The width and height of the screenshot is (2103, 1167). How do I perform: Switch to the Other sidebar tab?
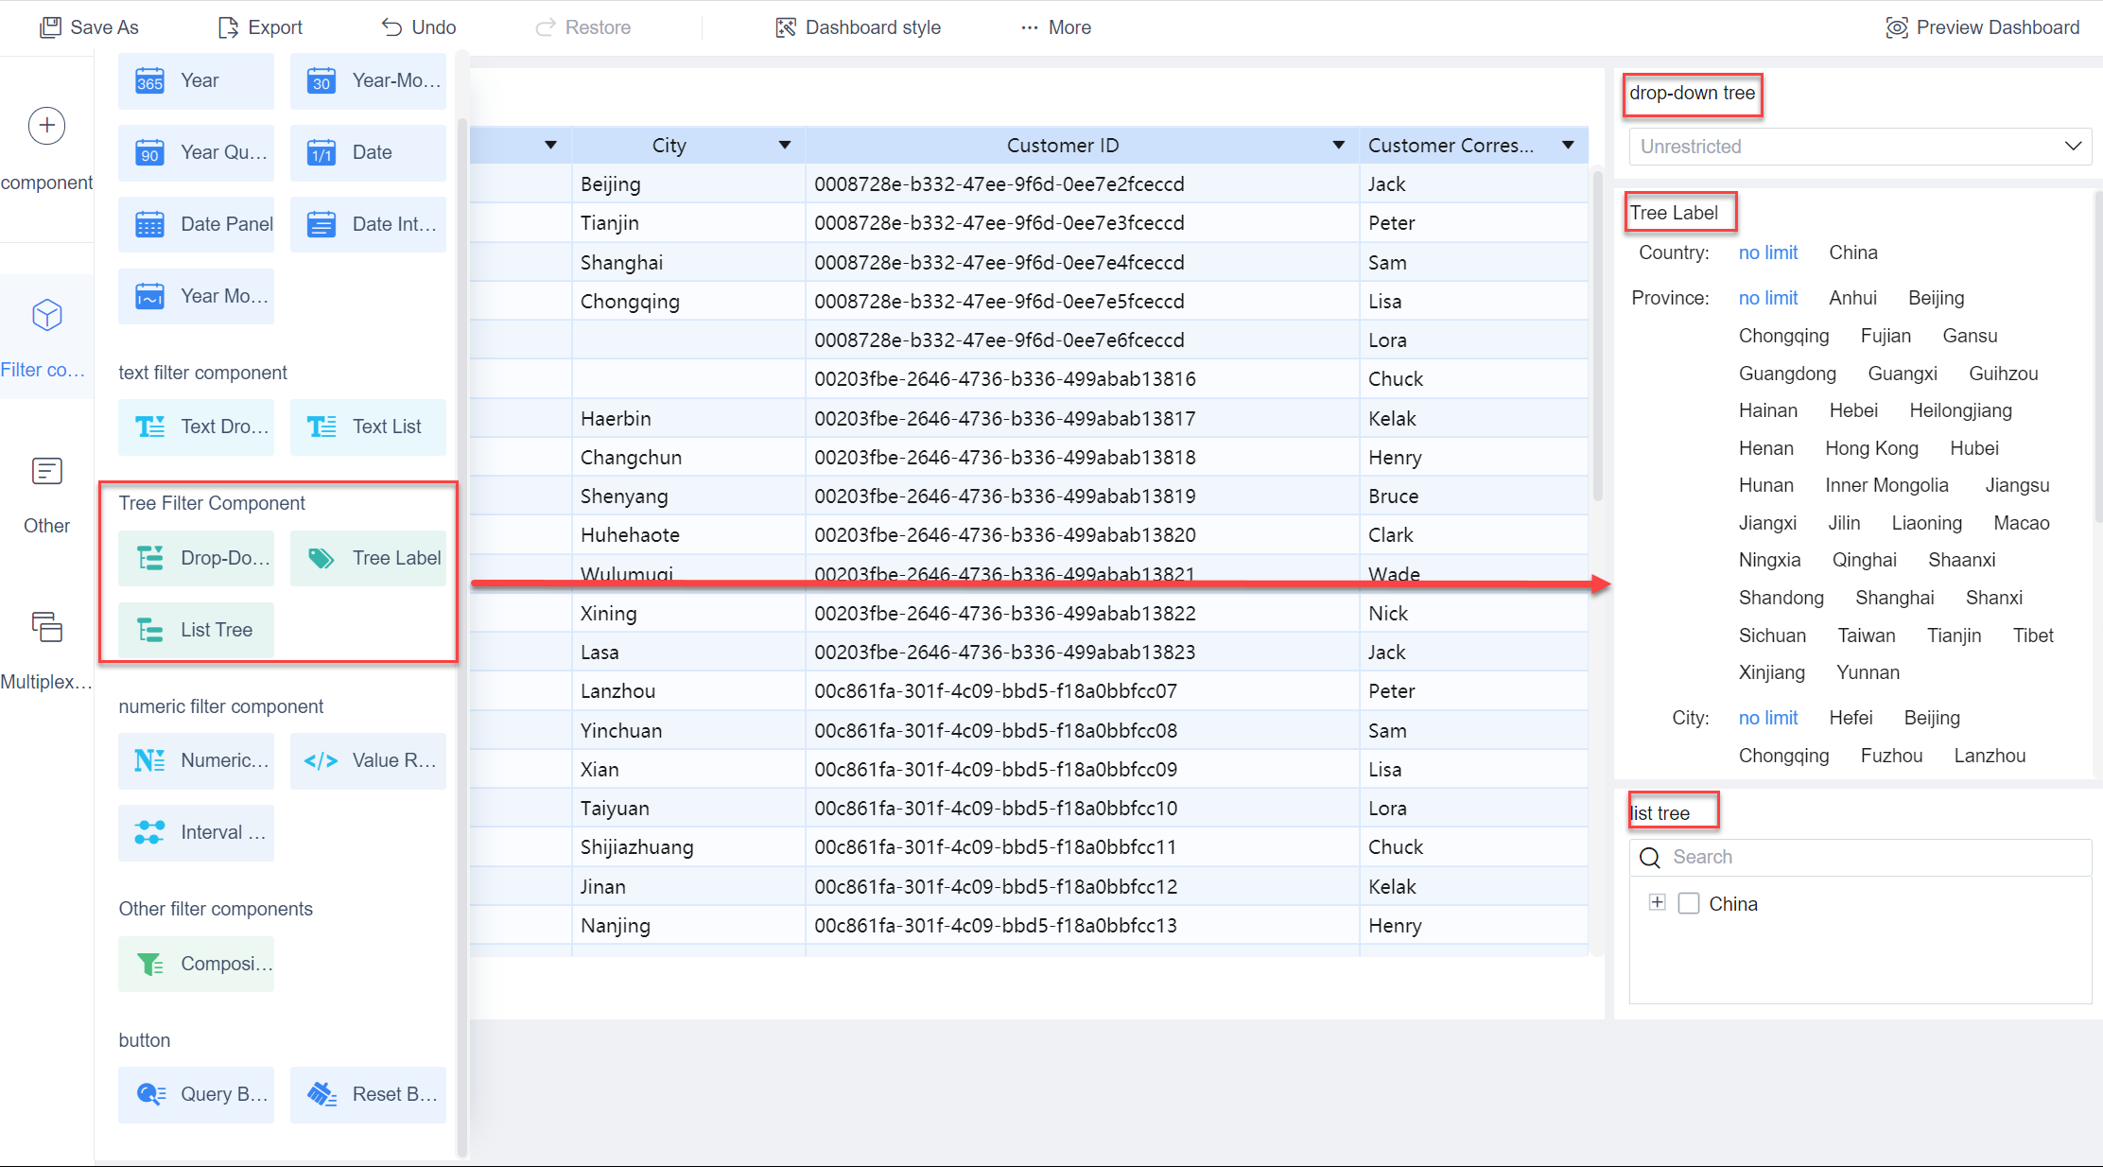coord(46,494)
